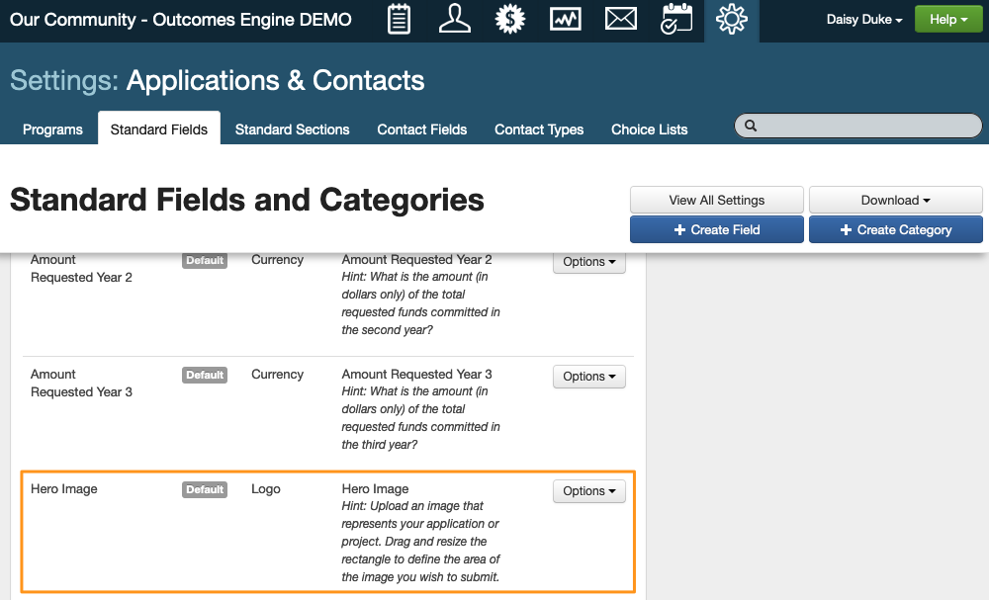Screen dimensions: 989x600
Task: Open Options for Amount Requested Year 3
Action: pos(588,377)
